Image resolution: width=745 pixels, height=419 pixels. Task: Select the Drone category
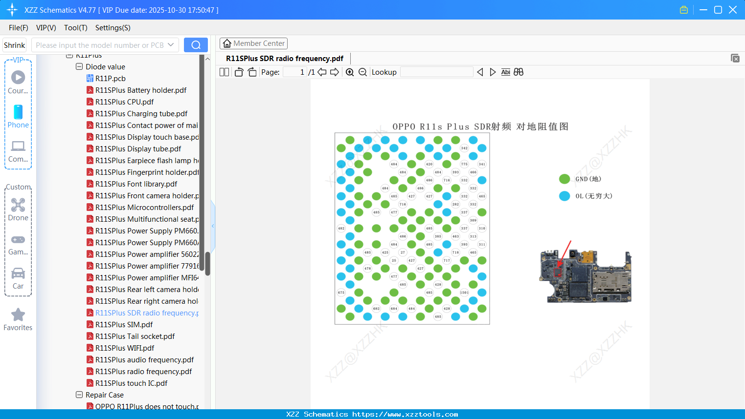18,209
